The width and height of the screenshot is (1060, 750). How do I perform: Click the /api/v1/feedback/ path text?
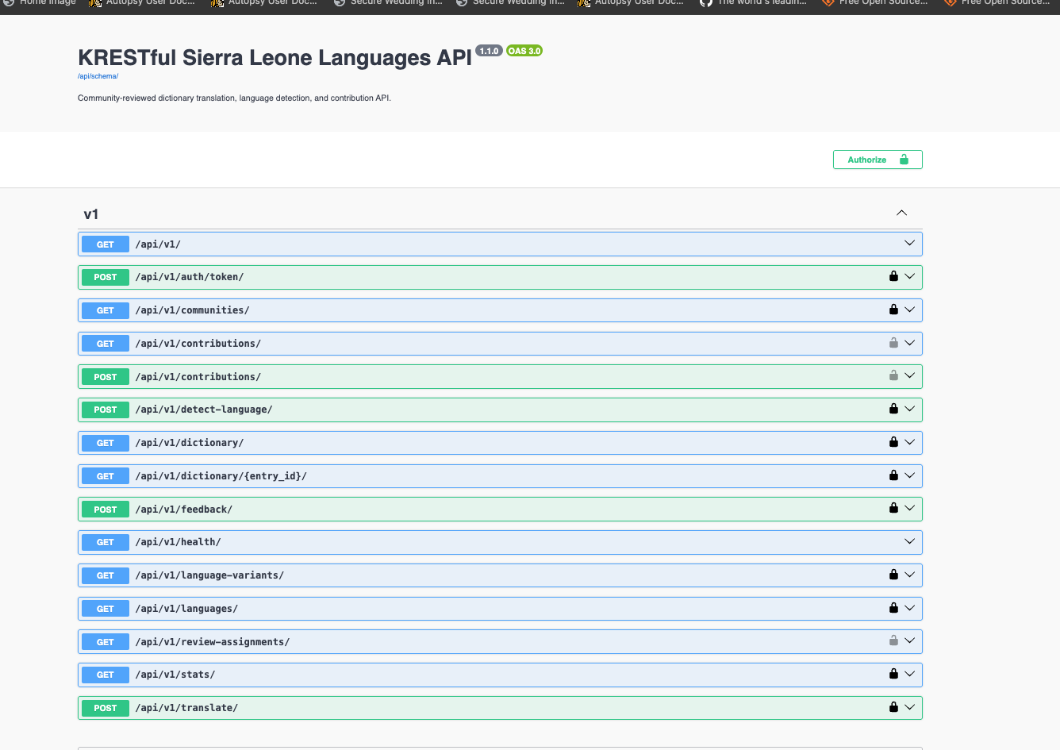(x=184, y=510)
